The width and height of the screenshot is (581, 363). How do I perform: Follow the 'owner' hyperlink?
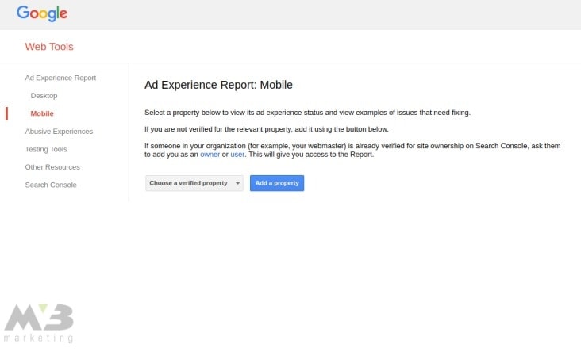click(210, 155)
